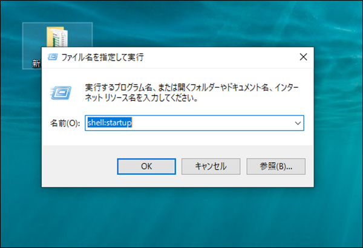Click empty desktop wallpaper right of the dialog

point(339,121)
